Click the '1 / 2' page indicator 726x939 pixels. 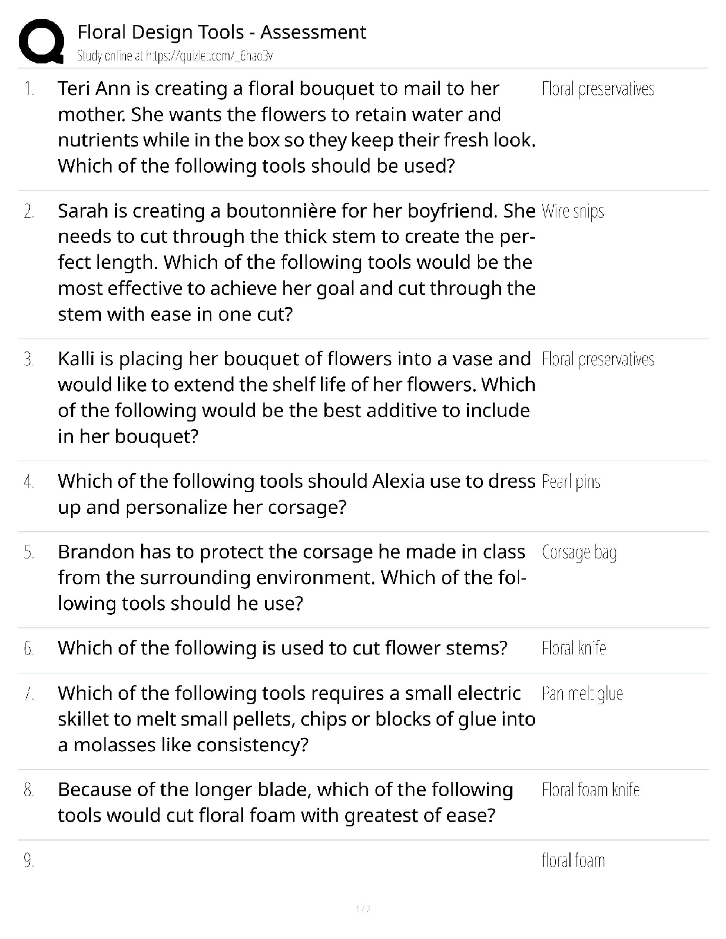pyautogui.click(x=362, y=909)
